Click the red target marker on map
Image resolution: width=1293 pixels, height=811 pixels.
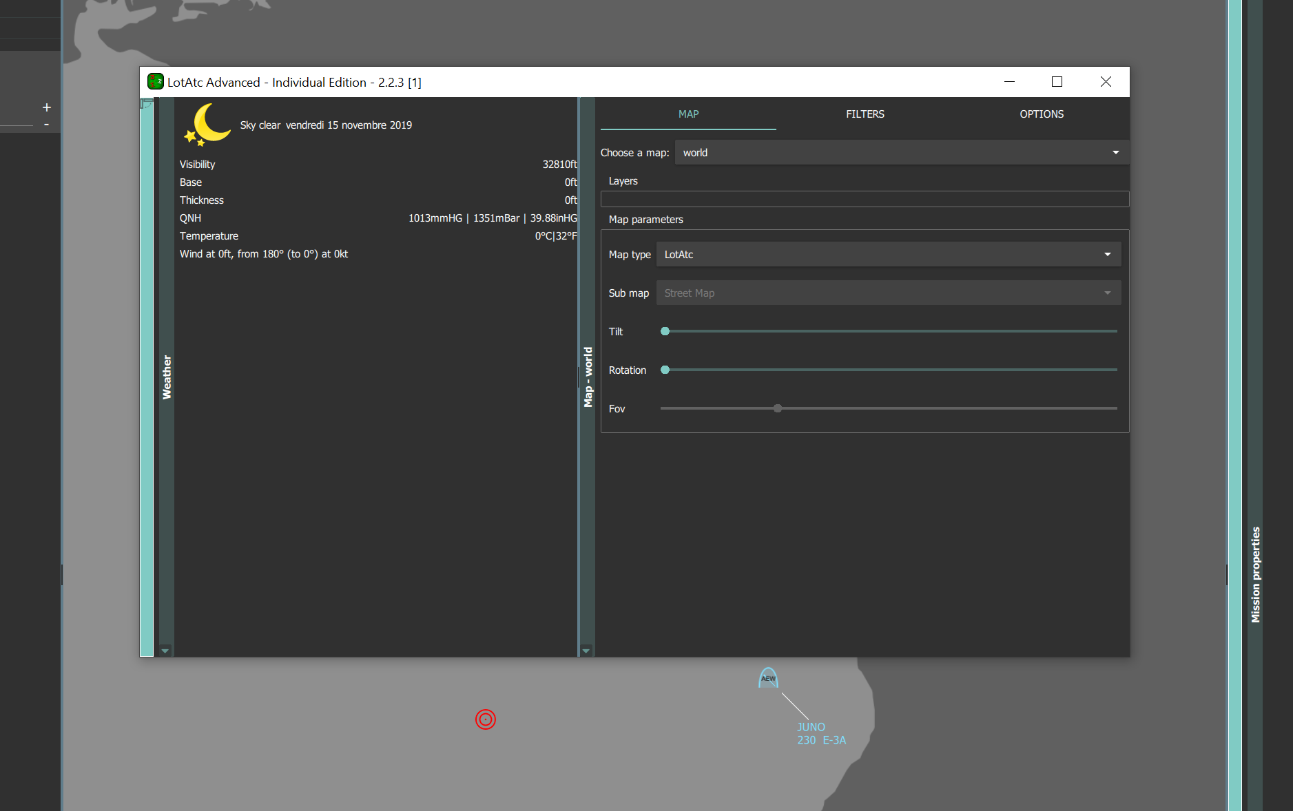tap(486, 719)
